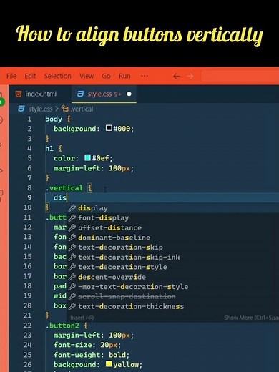Click the .button2 selector on line 22
279x372 pixels.
(62, 325)
